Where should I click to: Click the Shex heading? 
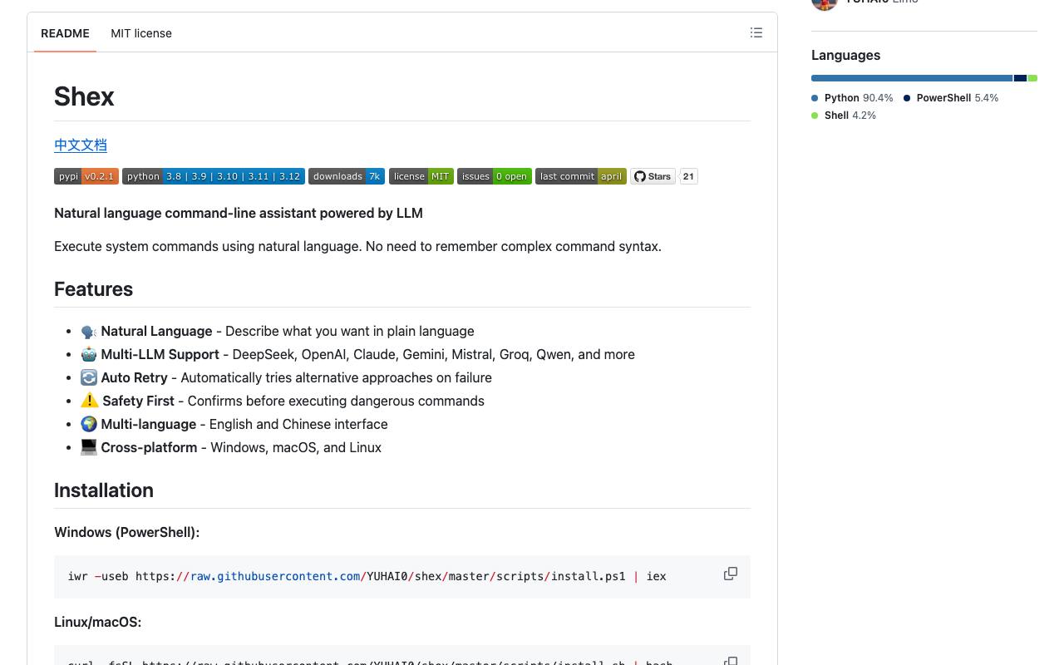(x=84, y=96)
